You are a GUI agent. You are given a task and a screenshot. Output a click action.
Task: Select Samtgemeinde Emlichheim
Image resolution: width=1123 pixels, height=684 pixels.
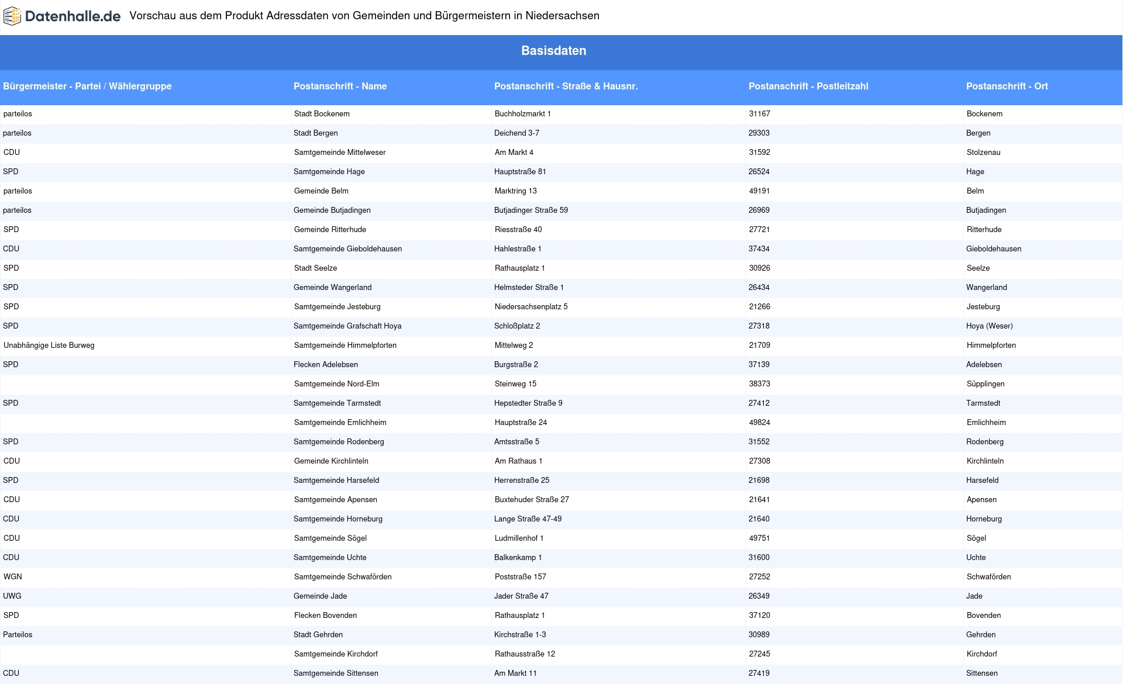(340, 423)
